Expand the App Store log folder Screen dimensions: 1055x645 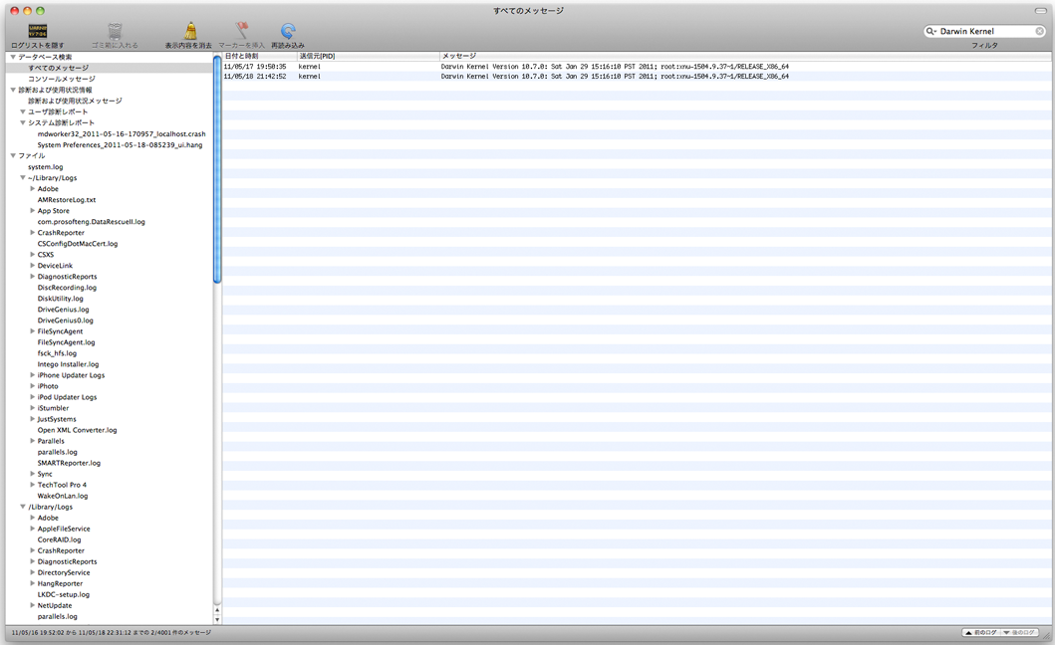(x=32, y=210)
